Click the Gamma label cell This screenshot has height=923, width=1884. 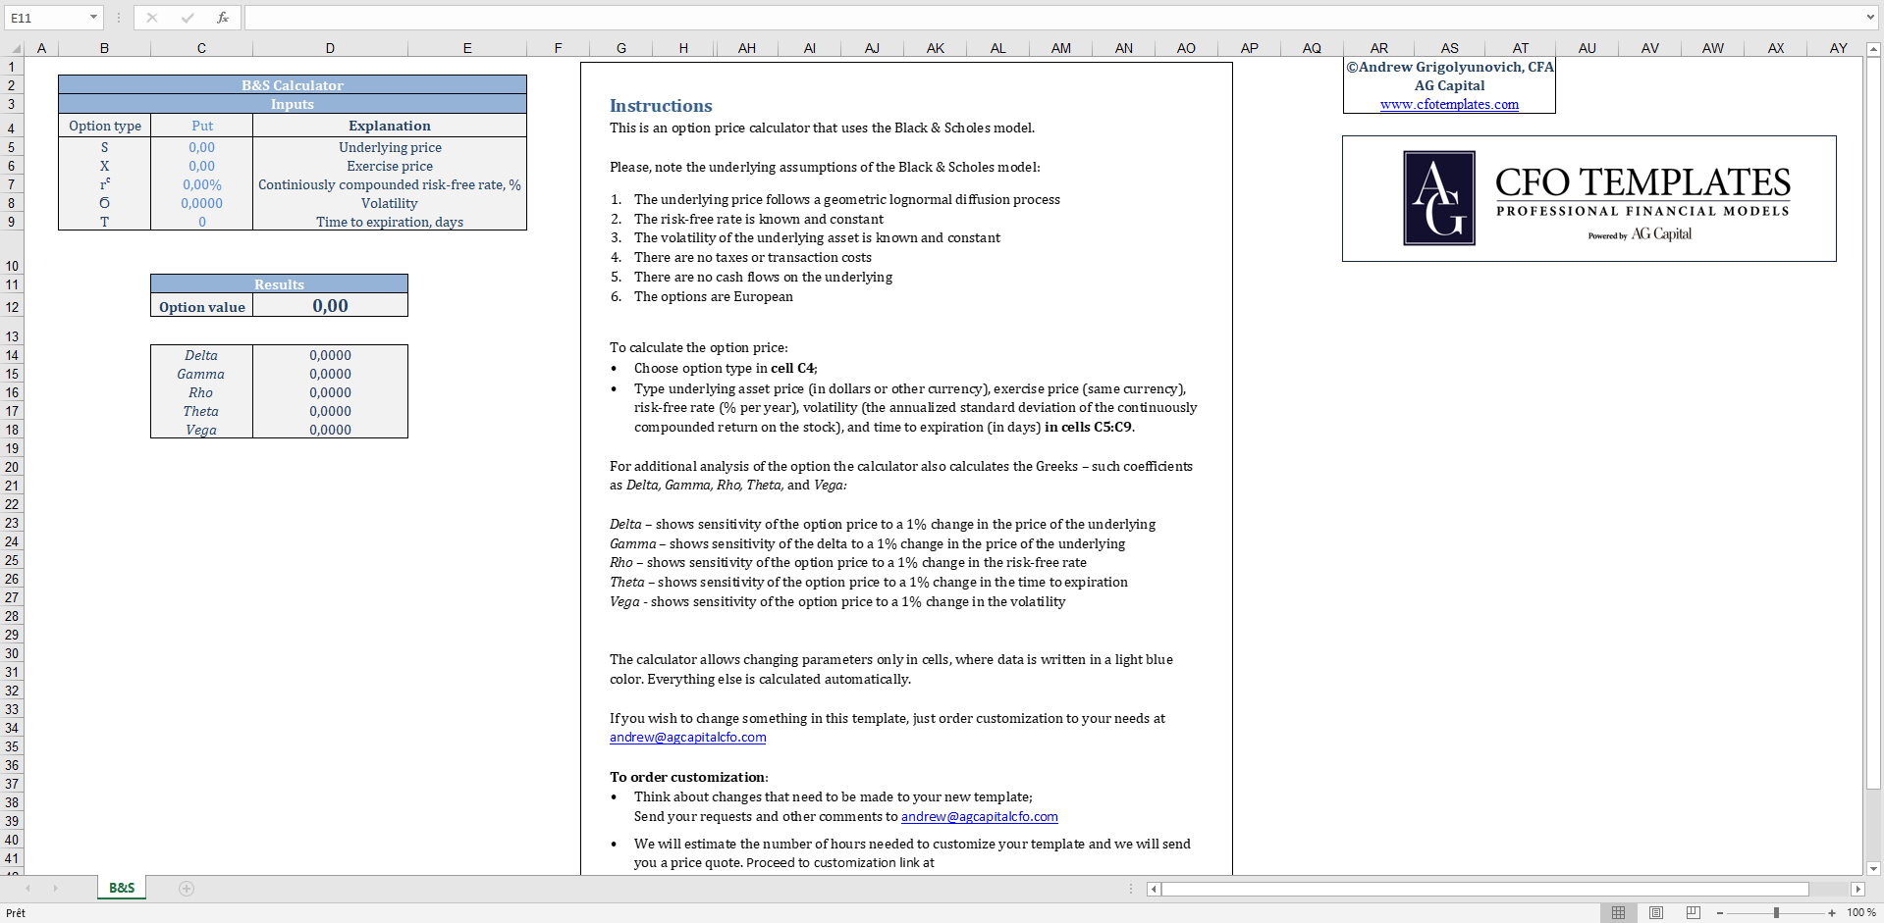(x=201, y=374)
